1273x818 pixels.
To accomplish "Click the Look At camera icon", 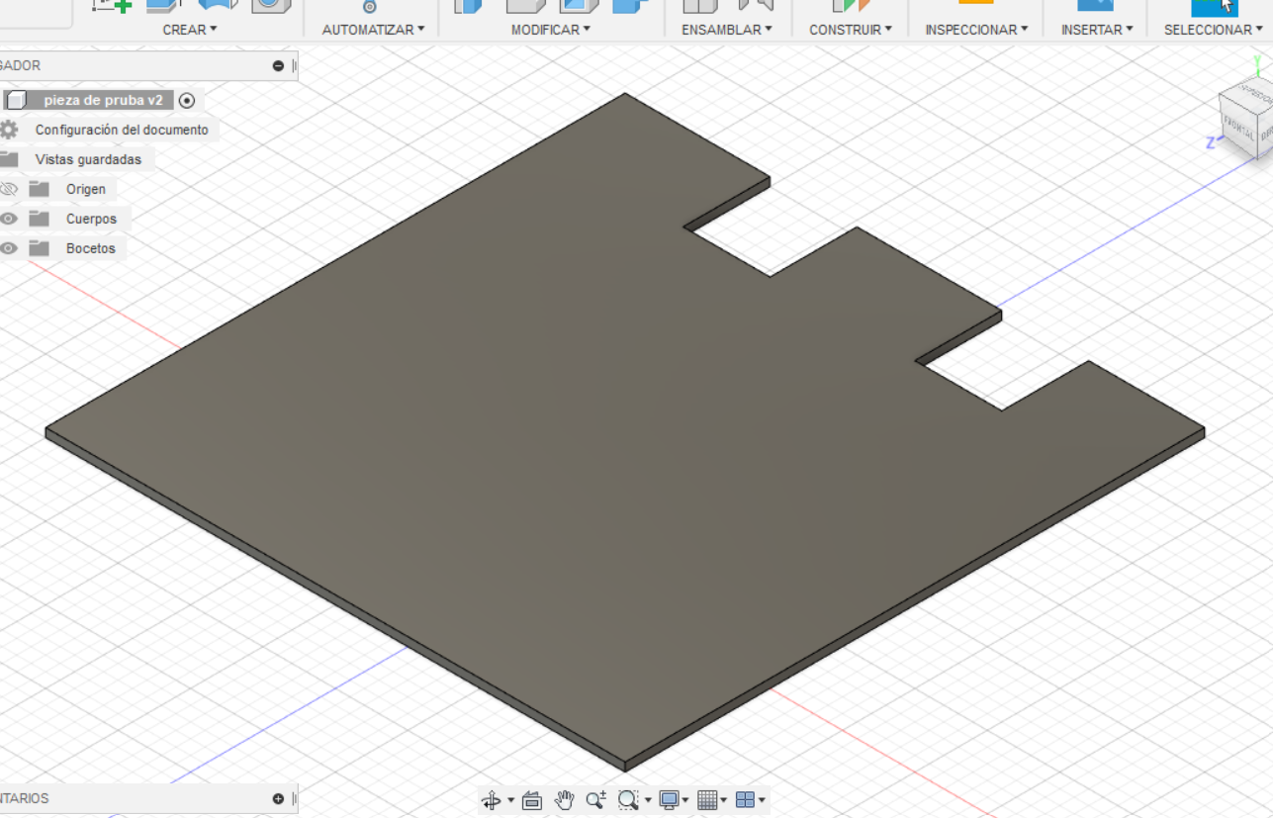I will [532, 800].
